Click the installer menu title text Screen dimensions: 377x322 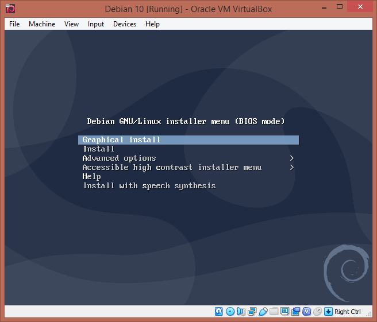click(x=186, y=121)
